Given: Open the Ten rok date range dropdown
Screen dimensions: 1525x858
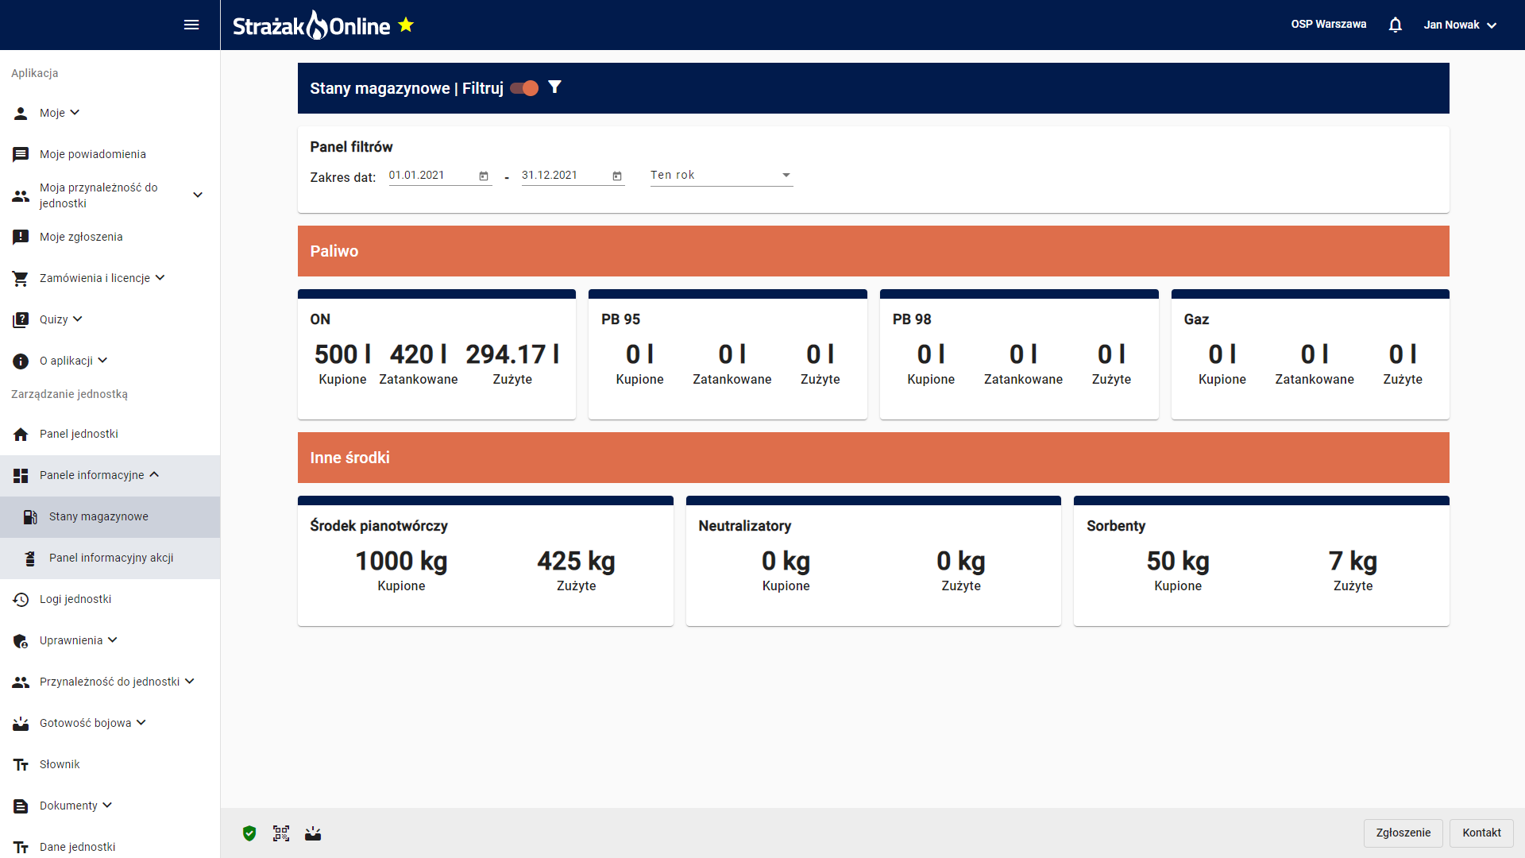Looking at the screenshot, I should [x=721, y=176].
